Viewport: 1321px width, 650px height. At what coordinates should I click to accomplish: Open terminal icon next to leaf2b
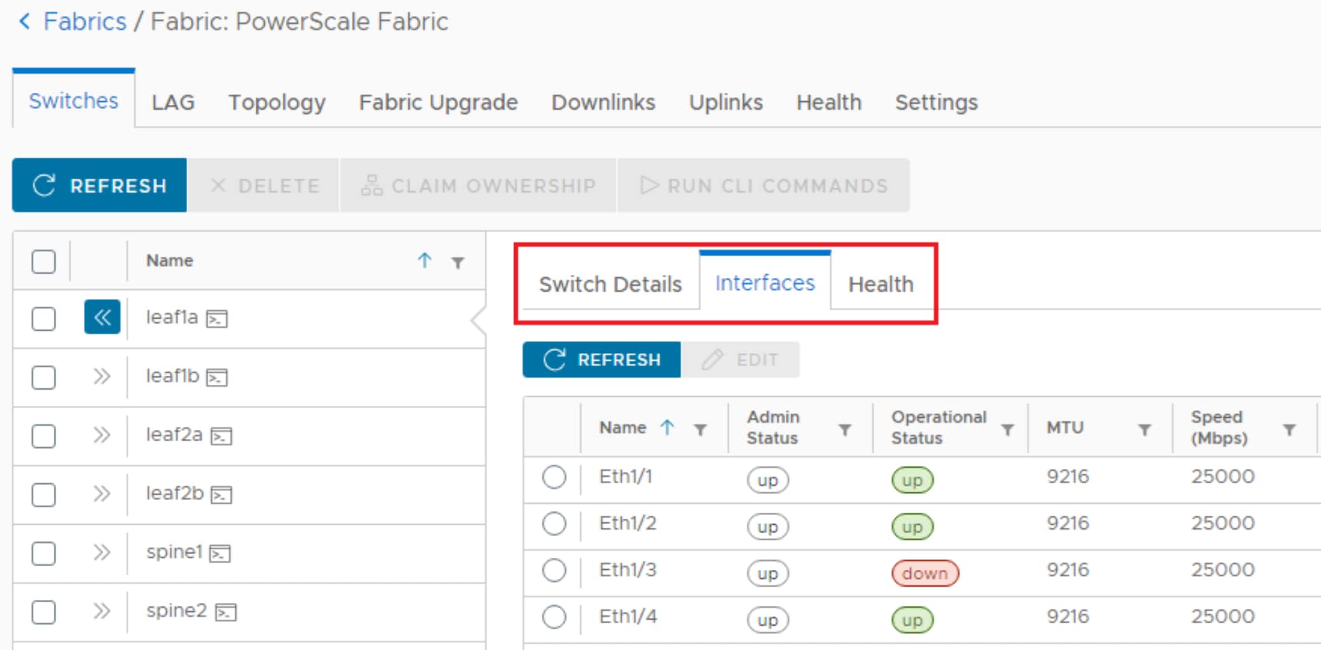221,494
